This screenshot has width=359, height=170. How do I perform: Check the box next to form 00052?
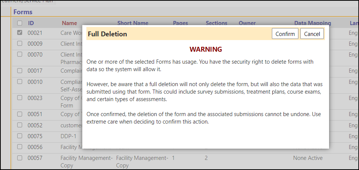click(x=20, y=125)
